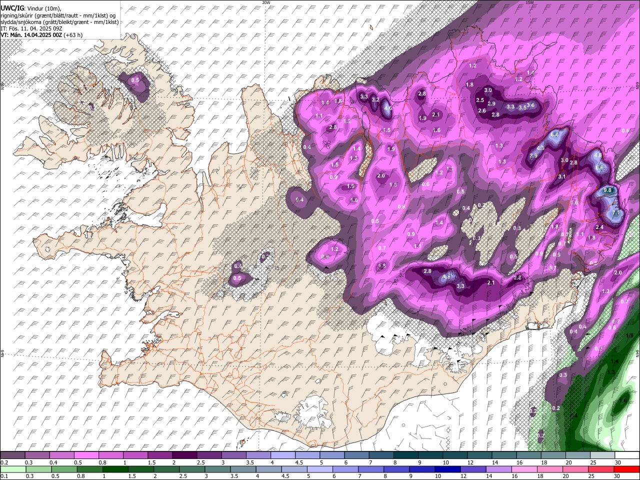The image size is (640, 480).
Task: Click the 2.9 snowfall value label
Action: 491,104
